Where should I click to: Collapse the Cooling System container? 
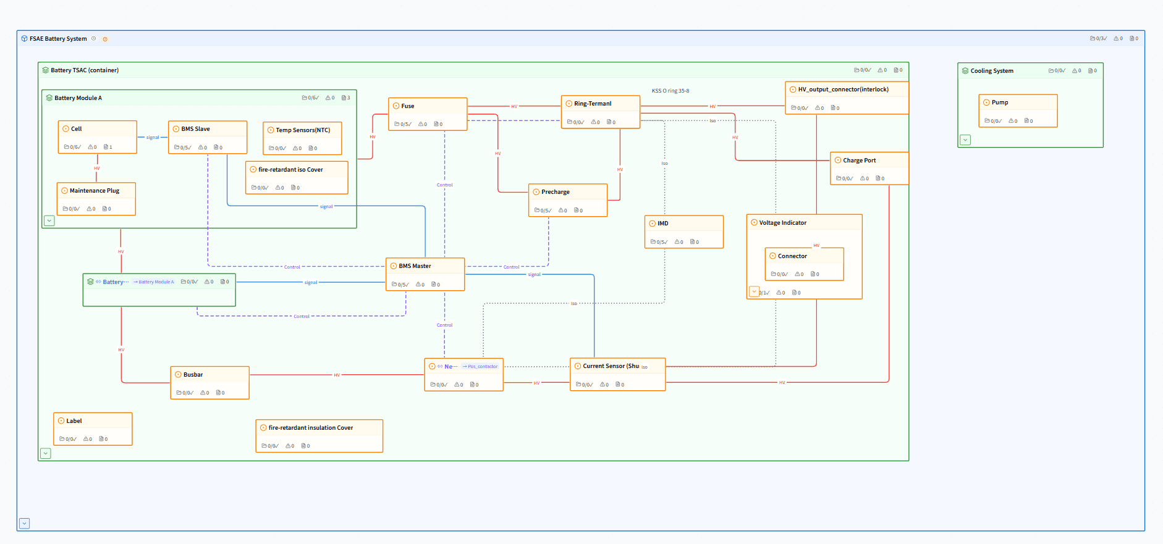pos(965,140)
